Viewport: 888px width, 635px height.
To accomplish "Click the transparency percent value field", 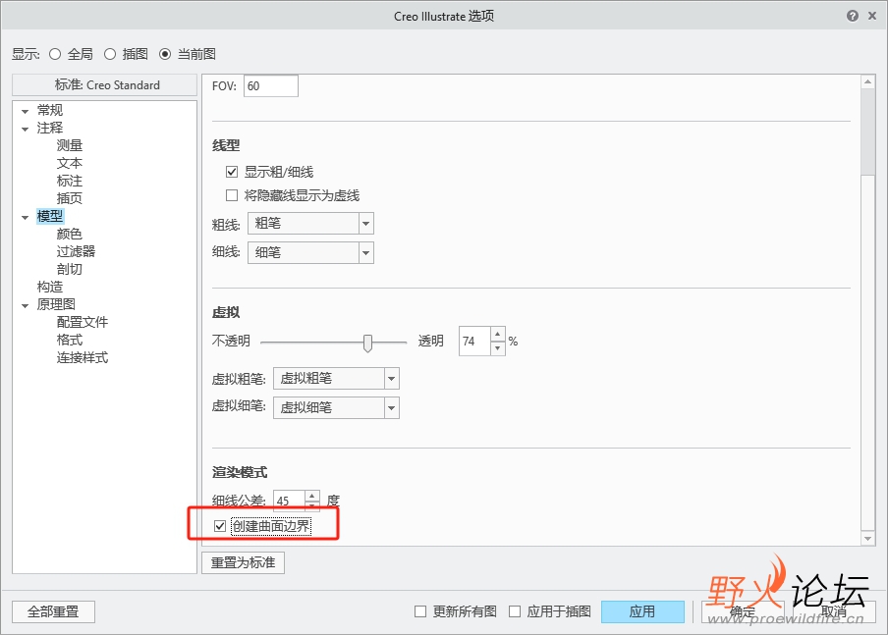I will pos(474,342).
